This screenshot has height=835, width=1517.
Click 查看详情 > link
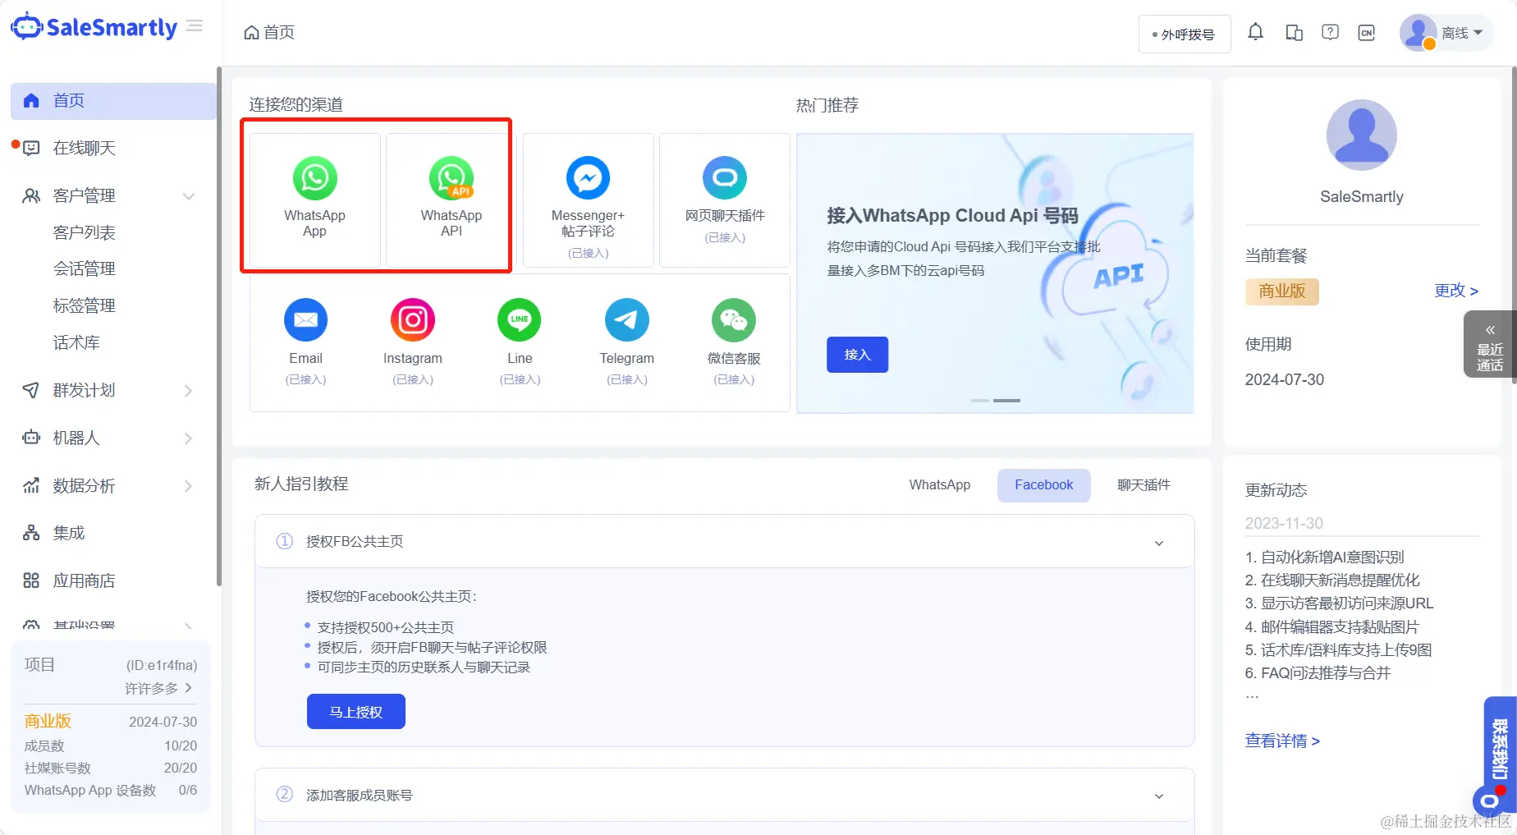coord(1282,741)
